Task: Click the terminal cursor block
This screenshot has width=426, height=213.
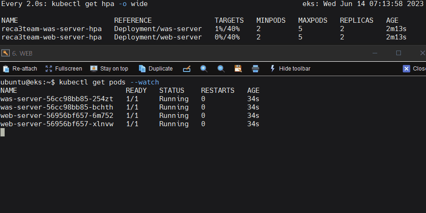Action: 2,132
